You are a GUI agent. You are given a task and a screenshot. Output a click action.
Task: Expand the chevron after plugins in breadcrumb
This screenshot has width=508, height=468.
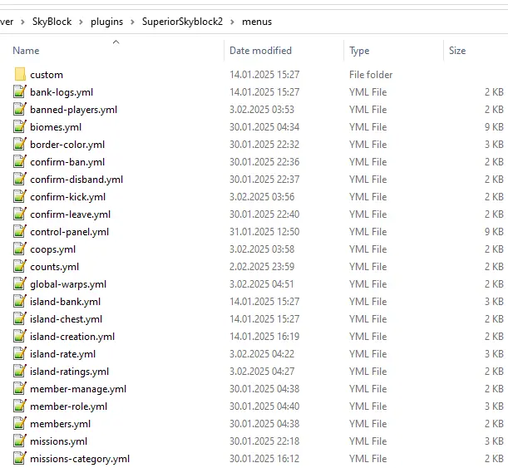[x=132, y=22]
